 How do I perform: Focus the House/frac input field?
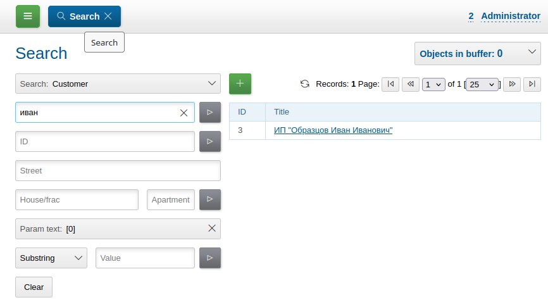point(77,199)
